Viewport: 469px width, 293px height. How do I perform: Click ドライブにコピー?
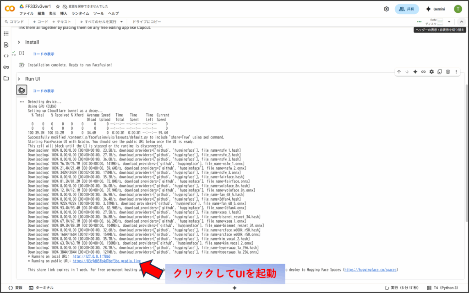coord(147,22)
